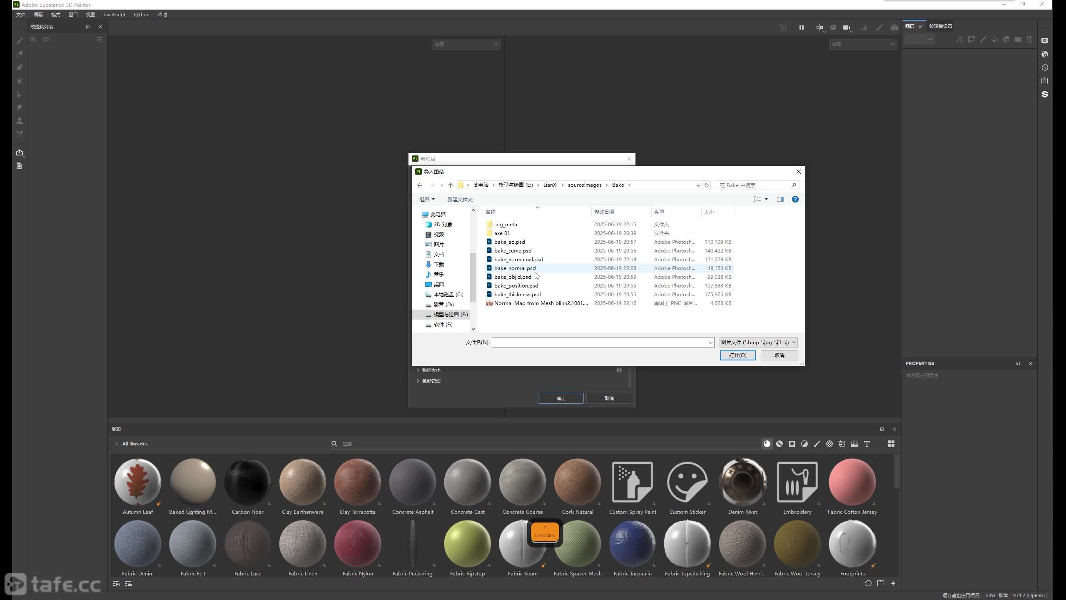The height and width of the screenshot is (600, 1066).
Task: Filter assets by Smart masks icon
Action: point(792,444)
